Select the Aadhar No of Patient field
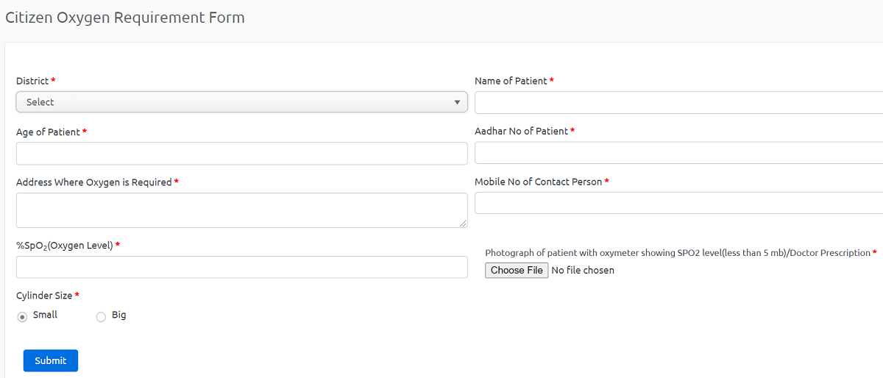 (x=678, y=153)
